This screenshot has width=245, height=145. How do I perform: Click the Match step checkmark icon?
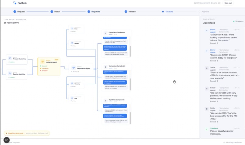52,12
